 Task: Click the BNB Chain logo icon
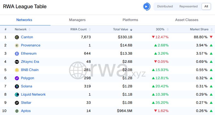17,70
